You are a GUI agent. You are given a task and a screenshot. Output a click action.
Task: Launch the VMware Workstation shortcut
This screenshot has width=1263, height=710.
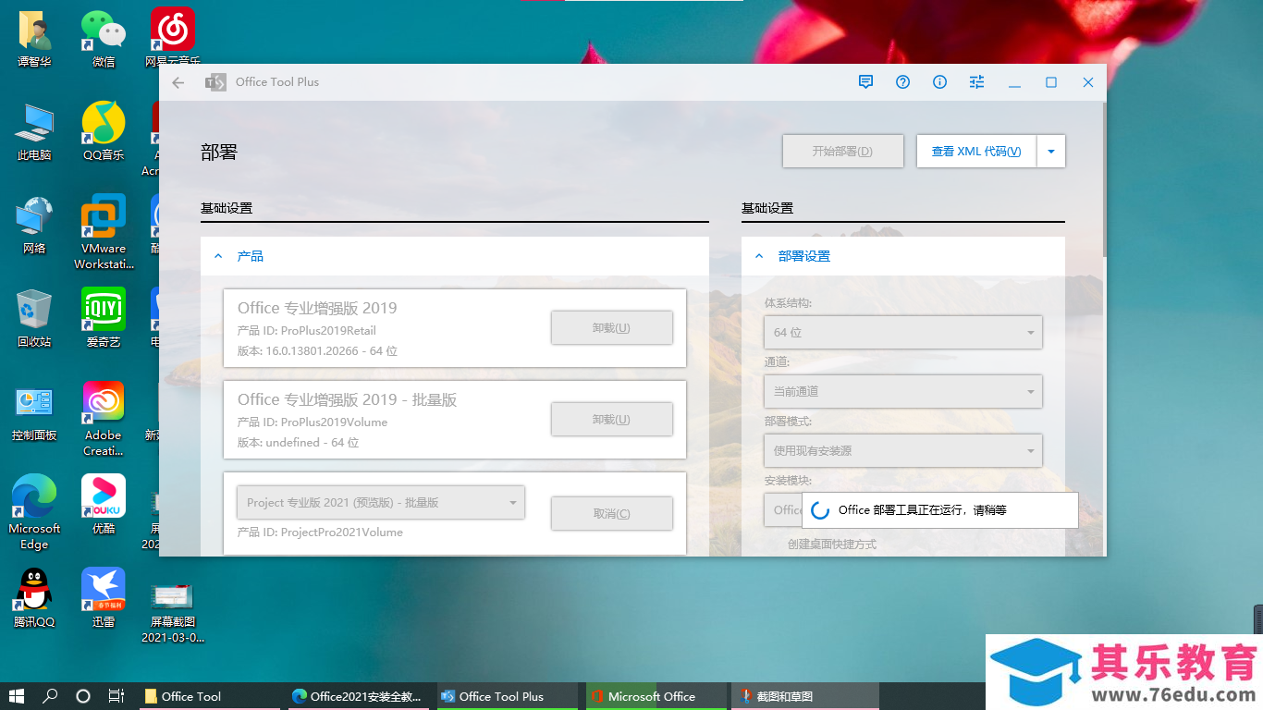coord(104,231)
